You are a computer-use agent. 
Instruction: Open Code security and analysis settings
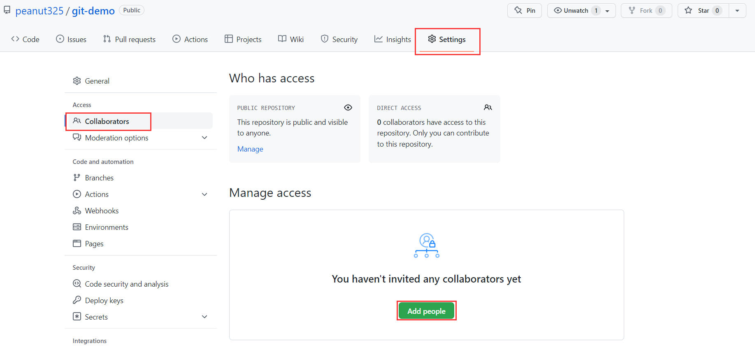click(x=139, y=284)
